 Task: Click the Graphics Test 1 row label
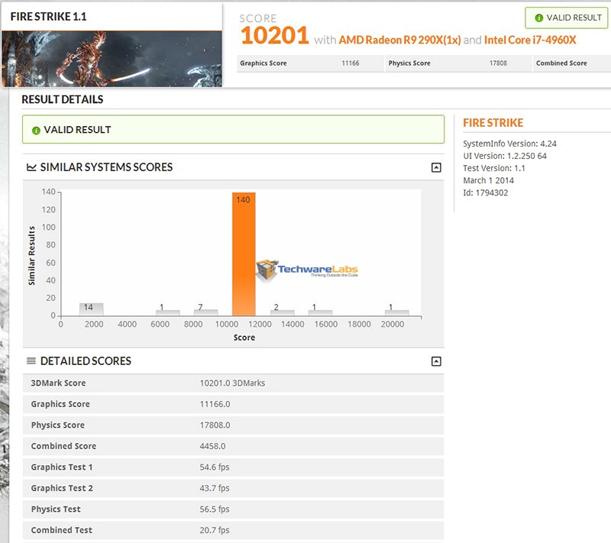(x=62, y=467)
